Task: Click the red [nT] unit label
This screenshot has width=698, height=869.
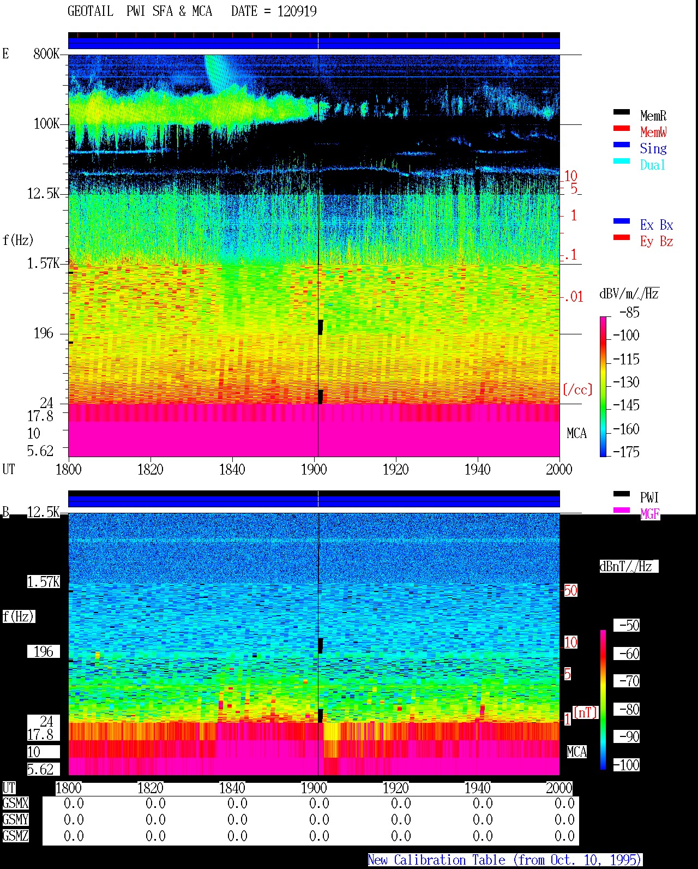Action: point(586,712)
